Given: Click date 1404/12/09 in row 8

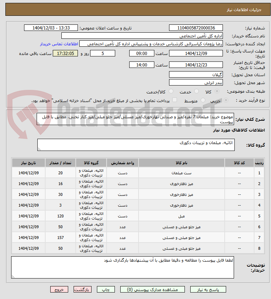Looking at the screenshot, I should (29, 248).
